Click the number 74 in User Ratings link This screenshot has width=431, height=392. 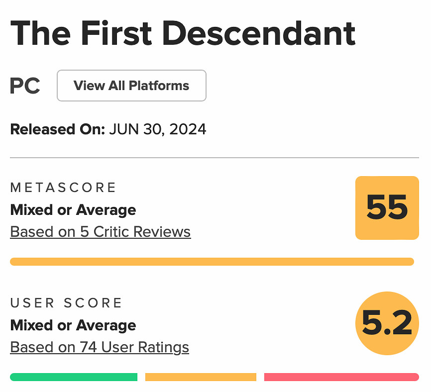(88, 347)
